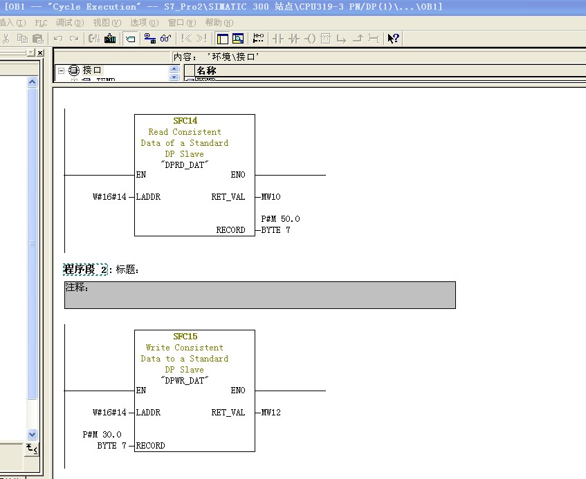586x479 pixels.
Task: Select the 程序段 2 network title
Action: tap(86, 269)
